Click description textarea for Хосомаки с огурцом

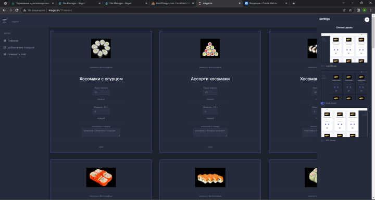click(101, 132)
